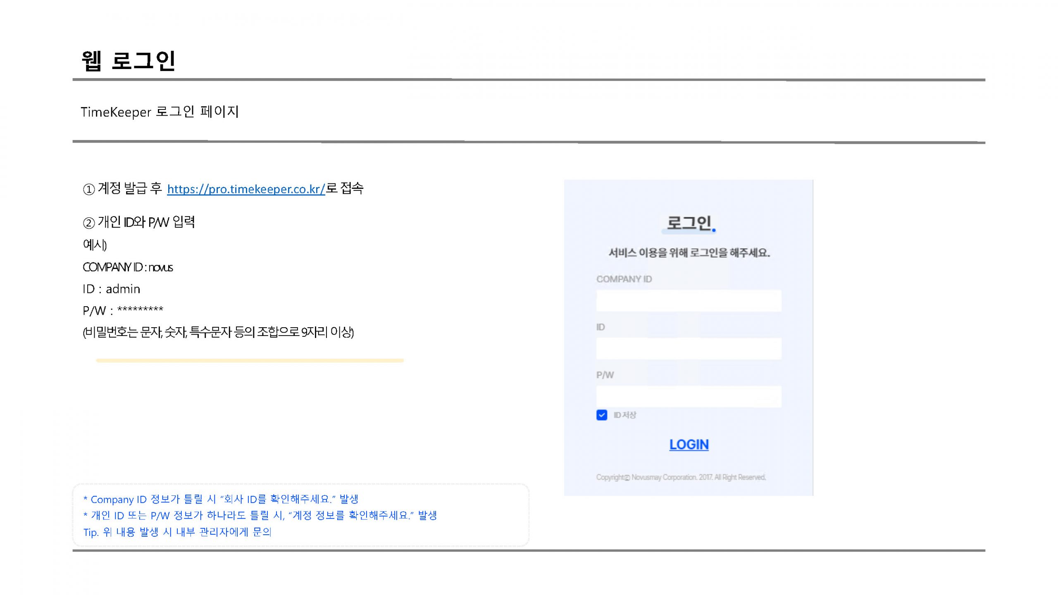The width and height of the screenshot is (1058, 595).
Task: Click the 회사 ID를 확인해주세요 notice line
Action: tap(221, 499)
